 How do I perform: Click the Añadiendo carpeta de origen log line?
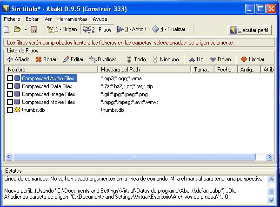(x=118, y=197)
